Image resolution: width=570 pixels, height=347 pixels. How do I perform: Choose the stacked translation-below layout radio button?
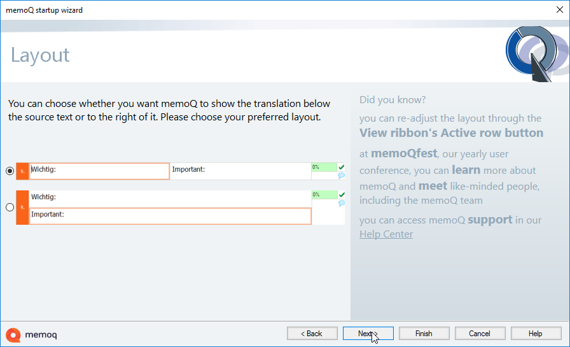click(10, 207)
